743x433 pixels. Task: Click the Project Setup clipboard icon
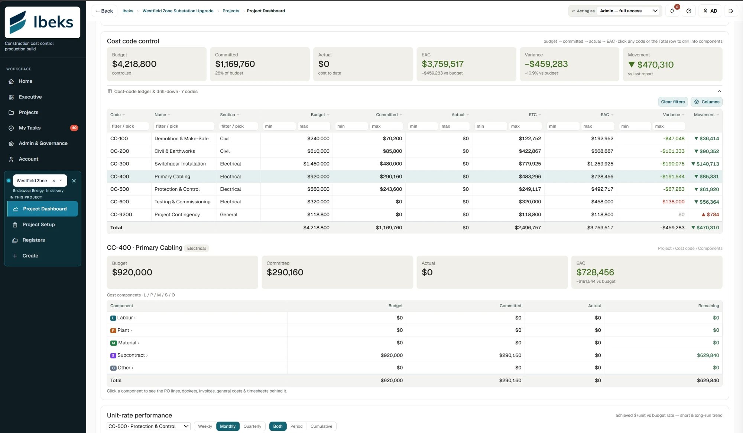coord(15,225)
